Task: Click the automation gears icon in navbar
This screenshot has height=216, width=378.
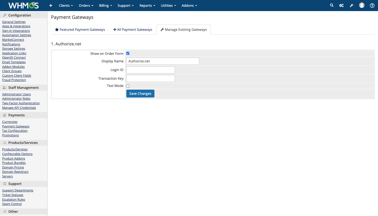Action: click(342, 5)
